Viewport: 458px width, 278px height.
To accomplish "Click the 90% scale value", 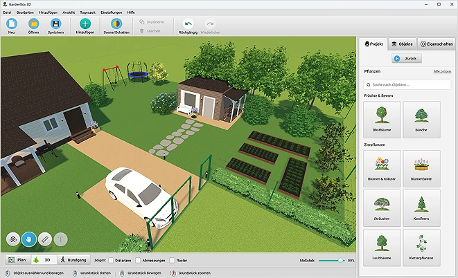I will click(351, 260).
